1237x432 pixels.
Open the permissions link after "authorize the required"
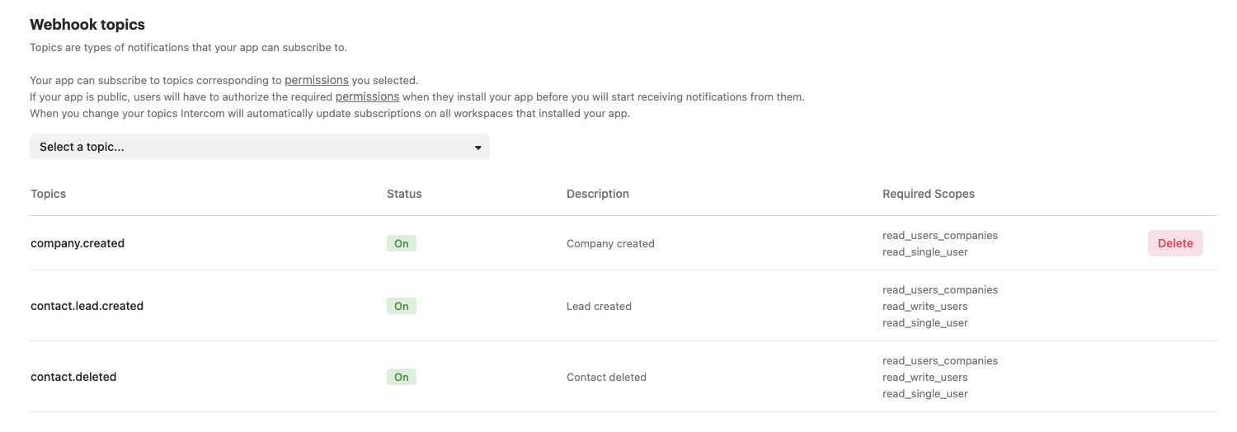(367, 96)
